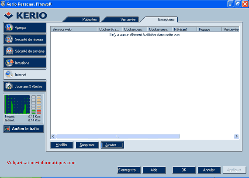The height and width of the screenshot is (178, 249).
Task: Click the traffic graph monitor
Action: (x=17, y=104)
